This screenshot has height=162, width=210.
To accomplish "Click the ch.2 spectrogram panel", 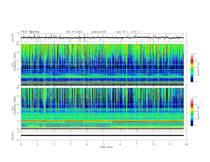I will [x=102, y=109].
